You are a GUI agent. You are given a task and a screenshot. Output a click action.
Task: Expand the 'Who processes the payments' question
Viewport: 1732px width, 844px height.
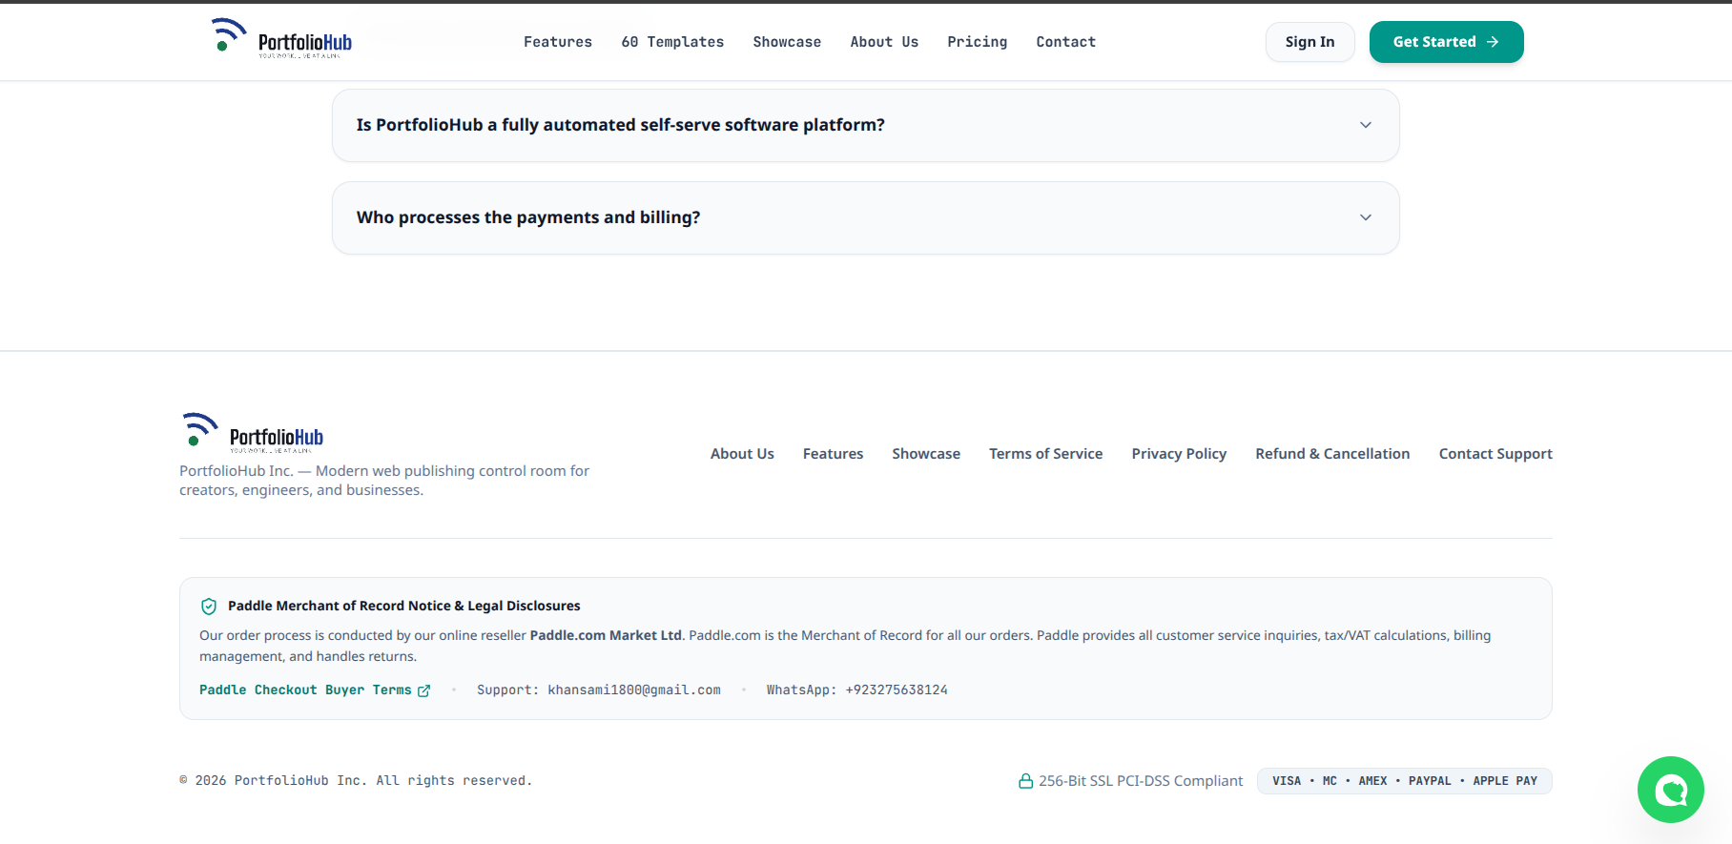point(866,217)
